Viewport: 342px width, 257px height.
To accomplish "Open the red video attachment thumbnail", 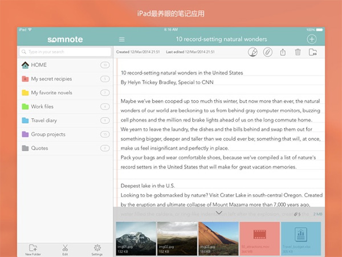I will (x=259, y=238).
